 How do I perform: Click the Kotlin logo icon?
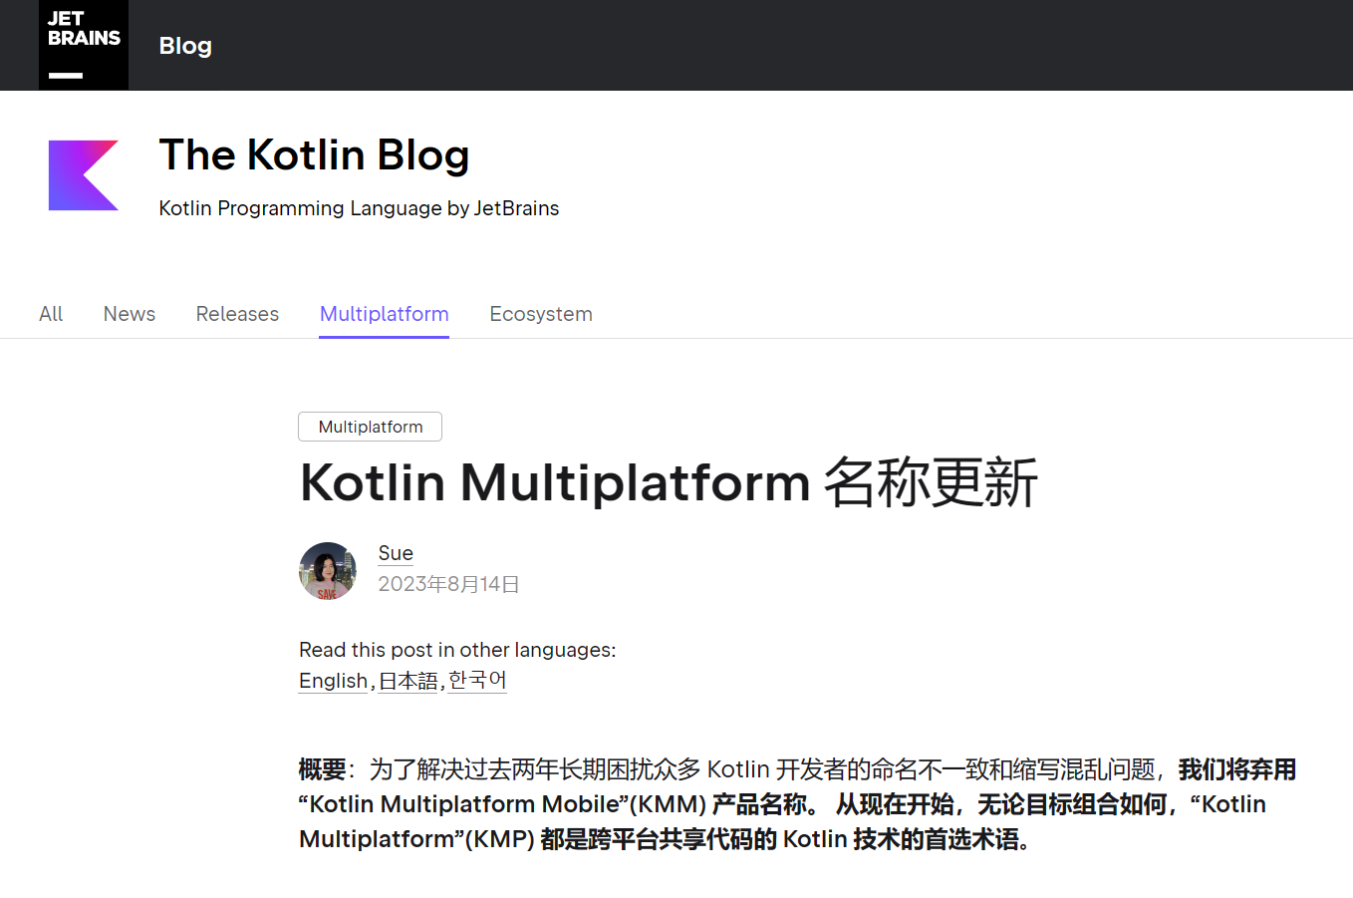tap(84, 174)
